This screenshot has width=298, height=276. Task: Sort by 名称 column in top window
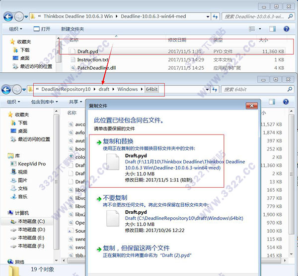pos(74,40)
